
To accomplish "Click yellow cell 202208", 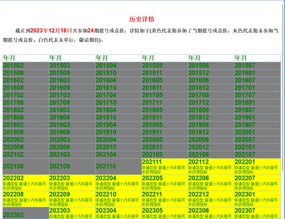I will pyautogui.click(x=26, y=199).
